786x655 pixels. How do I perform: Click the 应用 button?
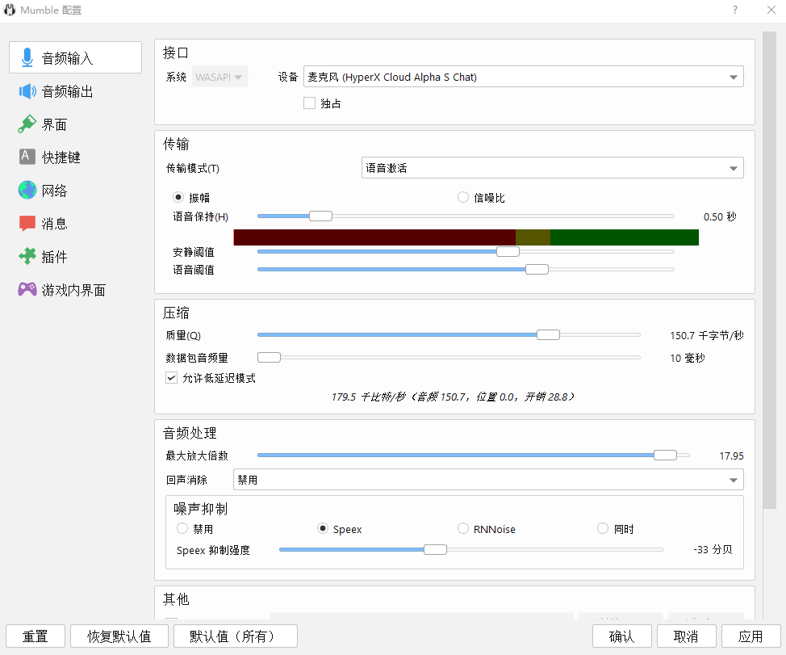tap(750, 636)
